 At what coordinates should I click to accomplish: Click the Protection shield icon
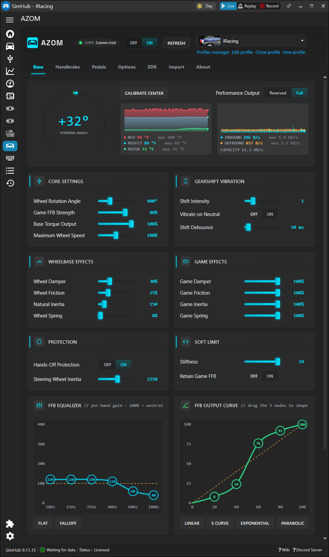click(x=39, y=342)
